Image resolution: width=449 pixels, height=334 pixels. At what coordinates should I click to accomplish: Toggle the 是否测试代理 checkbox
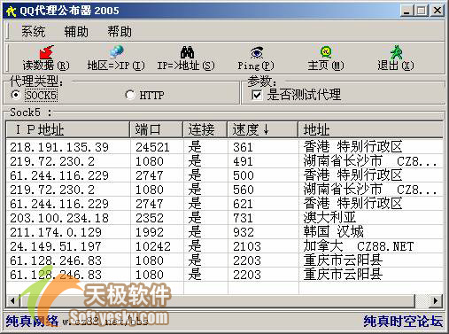[x=257, y=95]
